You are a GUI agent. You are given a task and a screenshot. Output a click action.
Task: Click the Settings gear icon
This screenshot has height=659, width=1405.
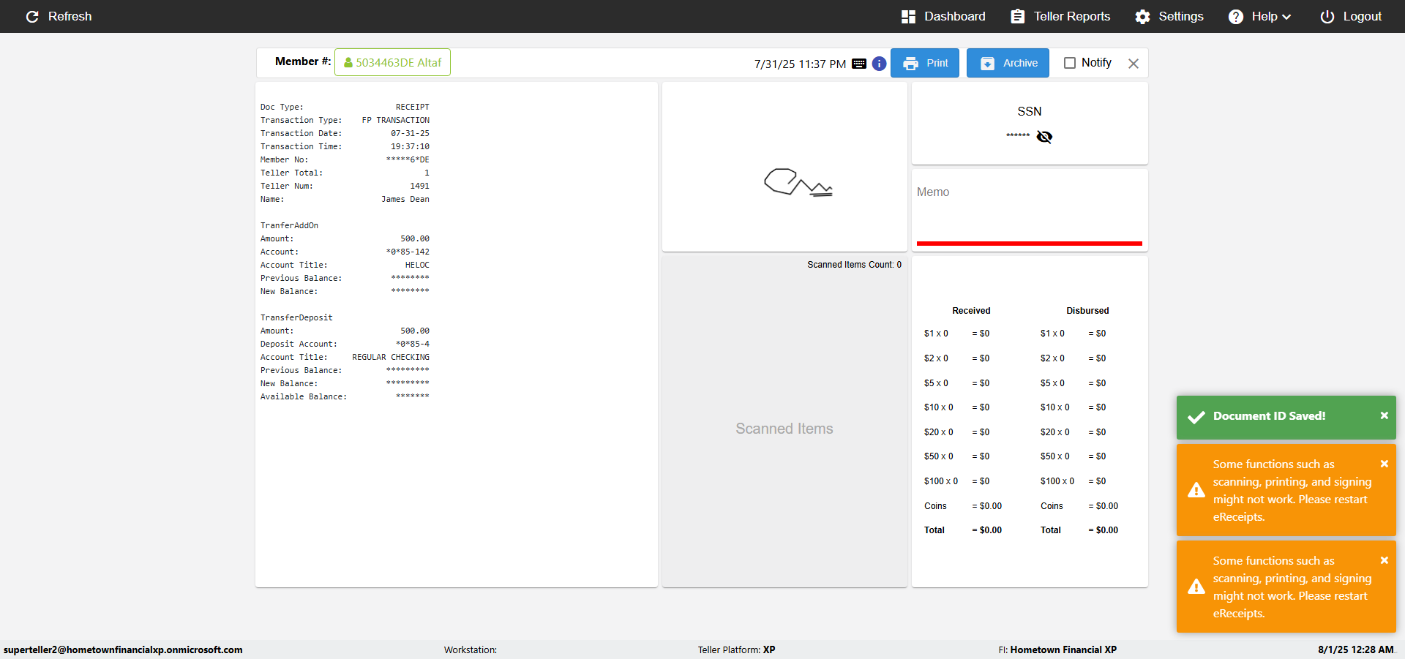coord(1142,17)
